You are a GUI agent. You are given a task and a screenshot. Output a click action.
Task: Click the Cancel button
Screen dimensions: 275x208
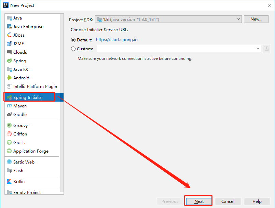pyautogui.click(x=228, y=201)
